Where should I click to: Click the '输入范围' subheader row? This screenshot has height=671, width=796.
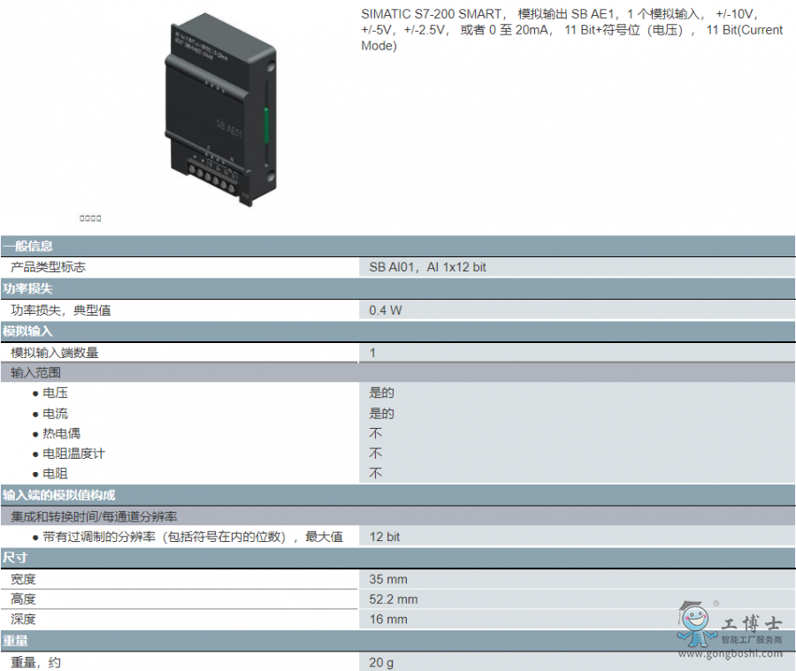(397, 372)
